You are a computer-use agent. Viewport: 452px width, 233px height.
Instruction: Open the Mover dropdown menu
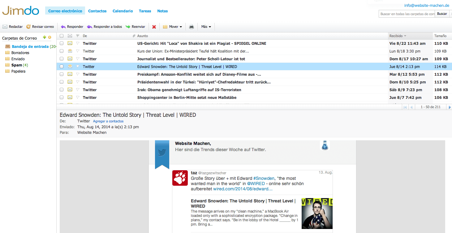(x=172, y=27)
